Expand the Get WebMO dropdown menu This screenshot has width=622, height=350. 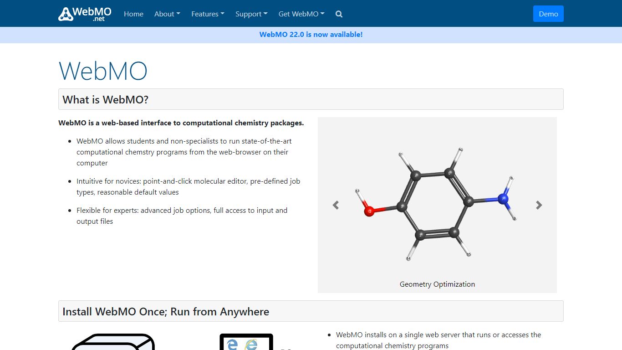(x=301, y=14)
